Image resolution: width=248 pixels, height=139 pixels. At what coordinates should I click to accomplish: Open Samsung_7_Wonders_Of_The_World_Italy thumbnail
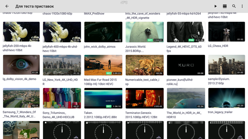point(21,98)
